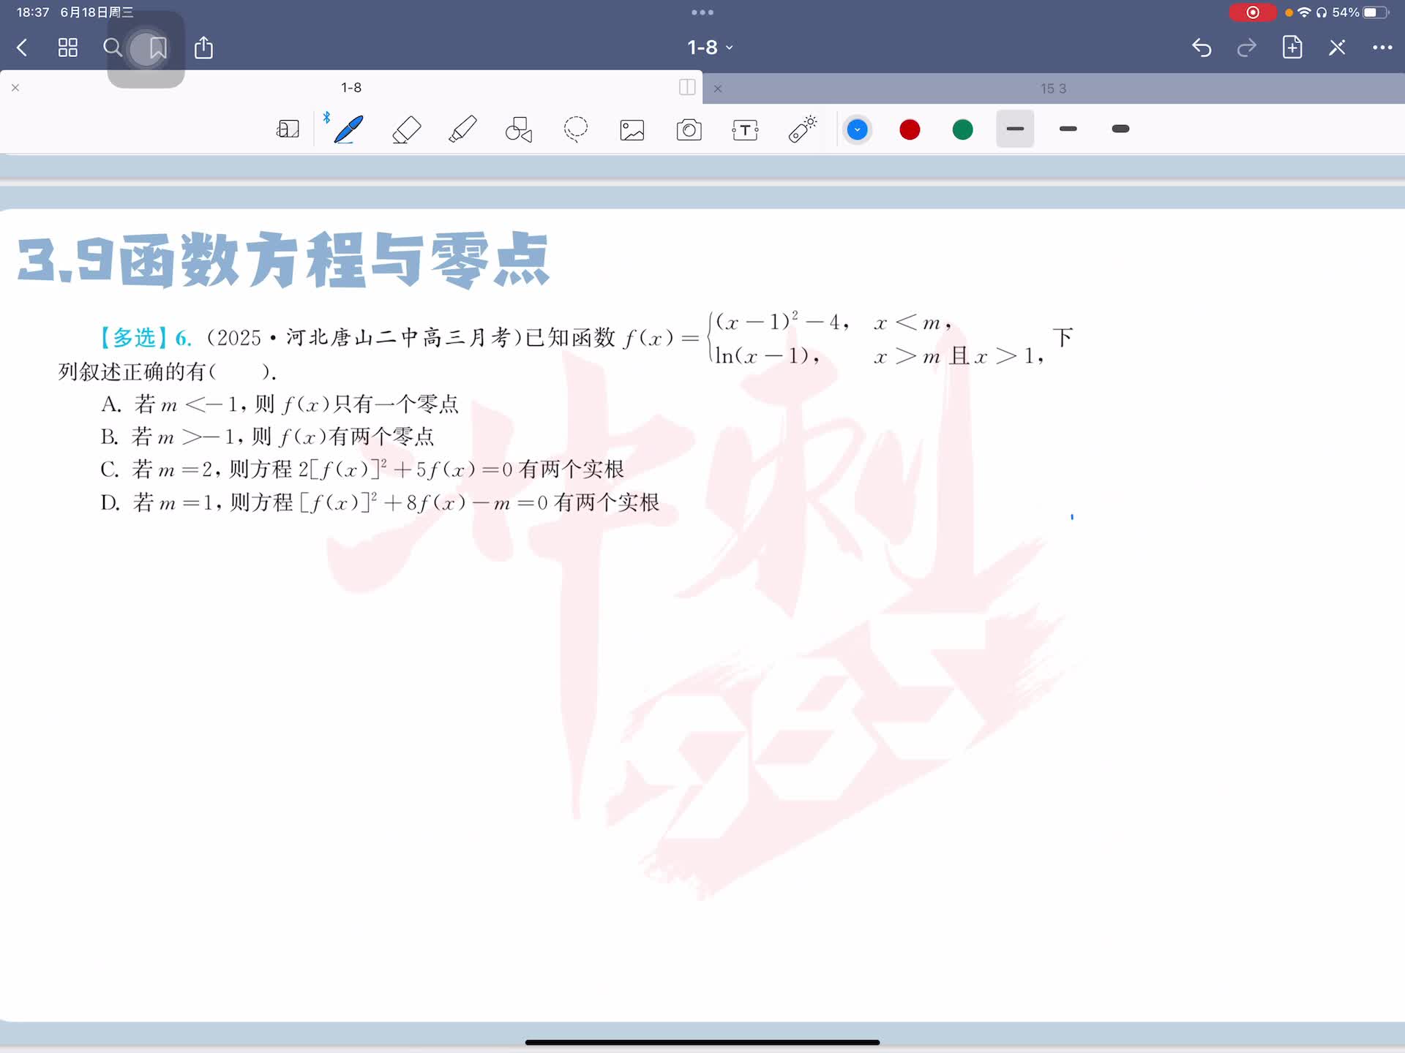Image resolution: width=1405 pixels, height=1053 pixels.
Task: Activate the Laser pointer tool
Action: coord(803,129)
